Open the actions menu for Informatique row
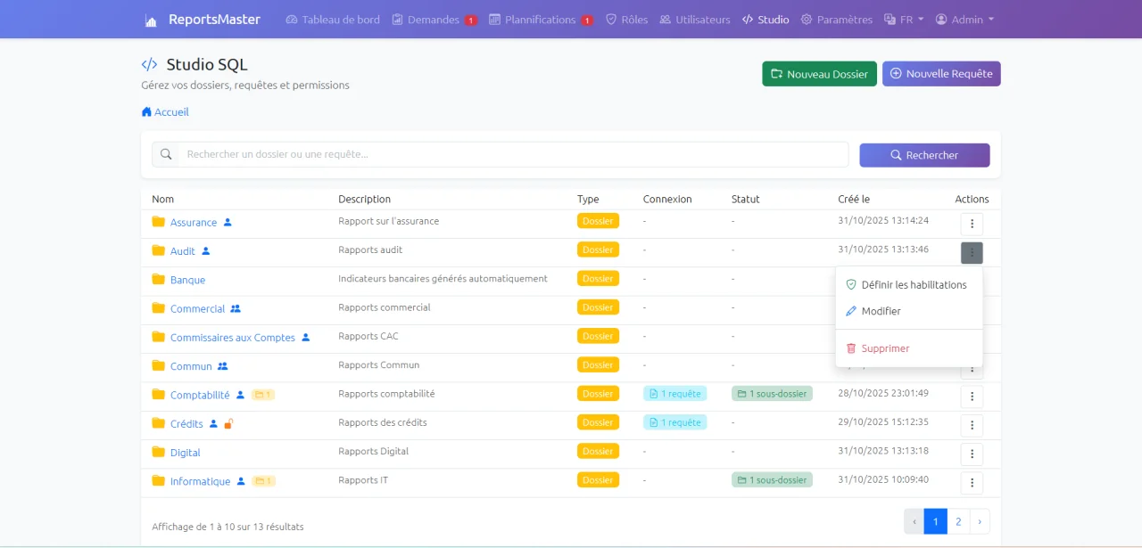The height and width of the screenshot is (548, 1142). [x=972, y=483]
